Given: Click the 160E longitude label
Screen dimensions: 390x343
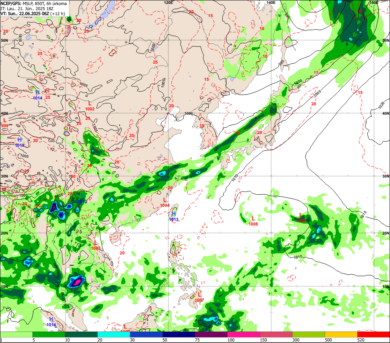Looking at the screenshot, I should (x=374, y=2).
